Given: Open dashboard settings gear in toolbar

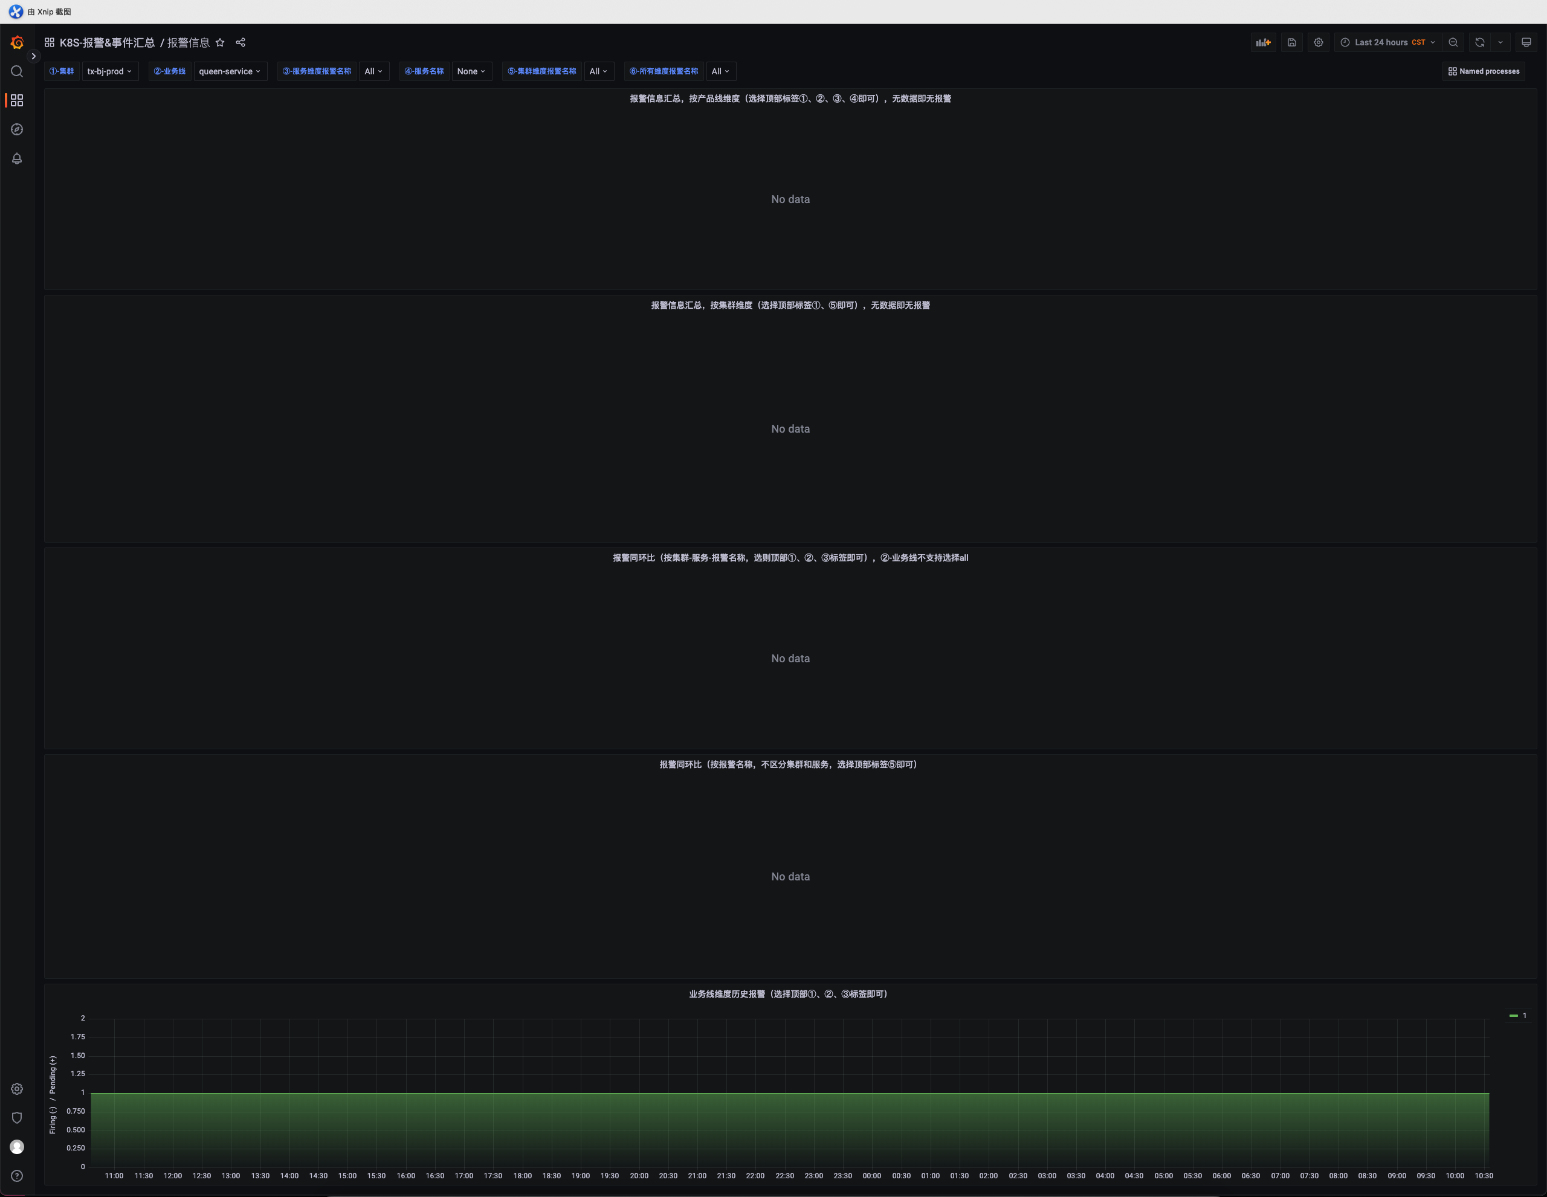Looking at the screenshot, I should coord(1318,42).
